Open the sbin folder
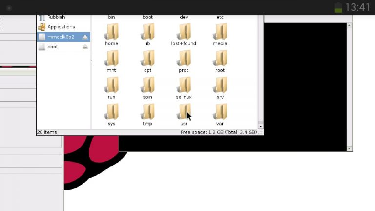 [x=148, y=88]
